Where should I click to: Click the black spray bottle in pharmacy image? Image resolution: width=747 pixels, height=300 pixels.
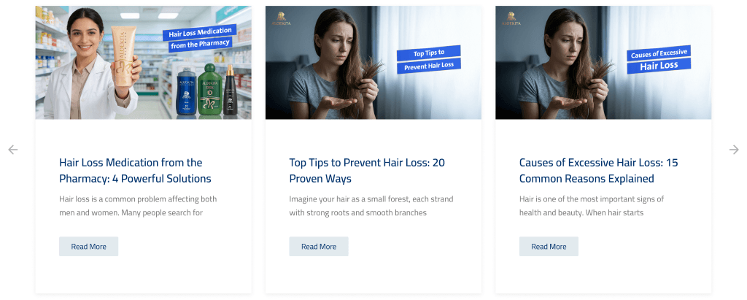231,90
